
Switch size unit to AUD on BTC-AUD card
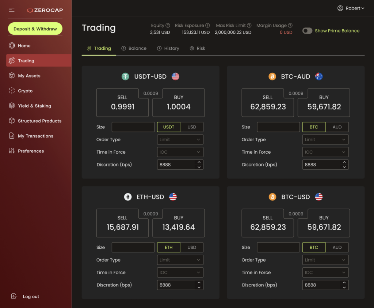pos(337,127)
